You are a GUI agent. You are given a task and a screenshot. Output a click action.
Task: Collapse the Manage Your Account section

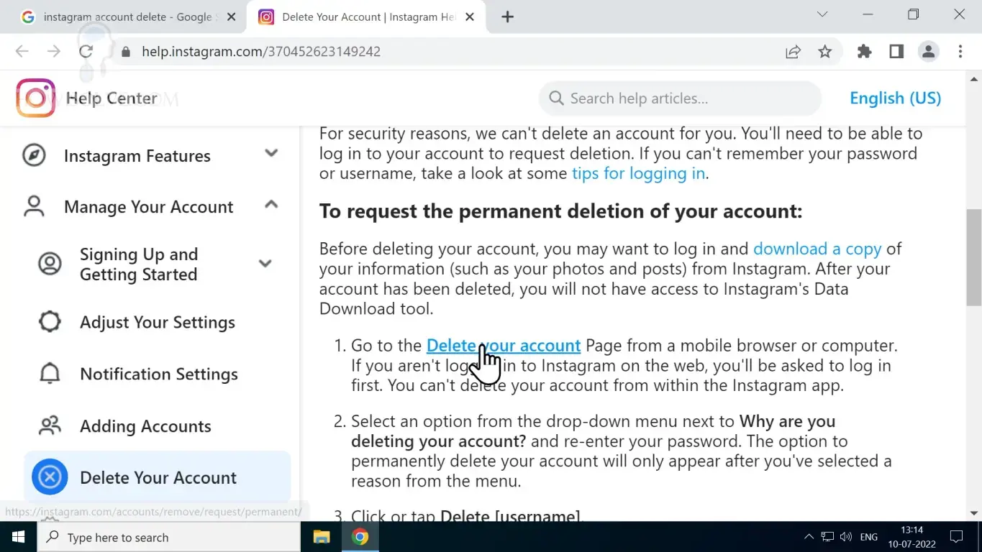271,205
